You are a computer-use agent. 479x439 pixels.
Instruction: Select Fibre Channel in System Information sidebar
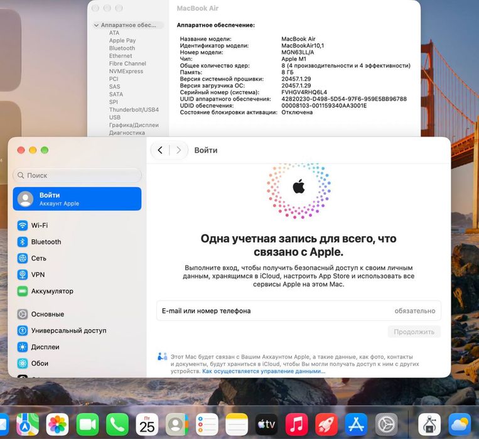(127, 63)
